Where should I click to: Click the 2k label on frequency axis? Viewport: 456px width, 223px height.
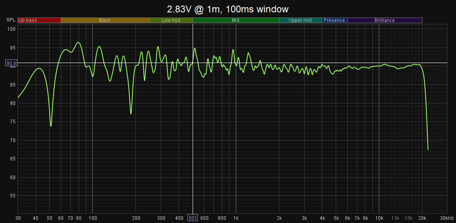click(279, 218)
